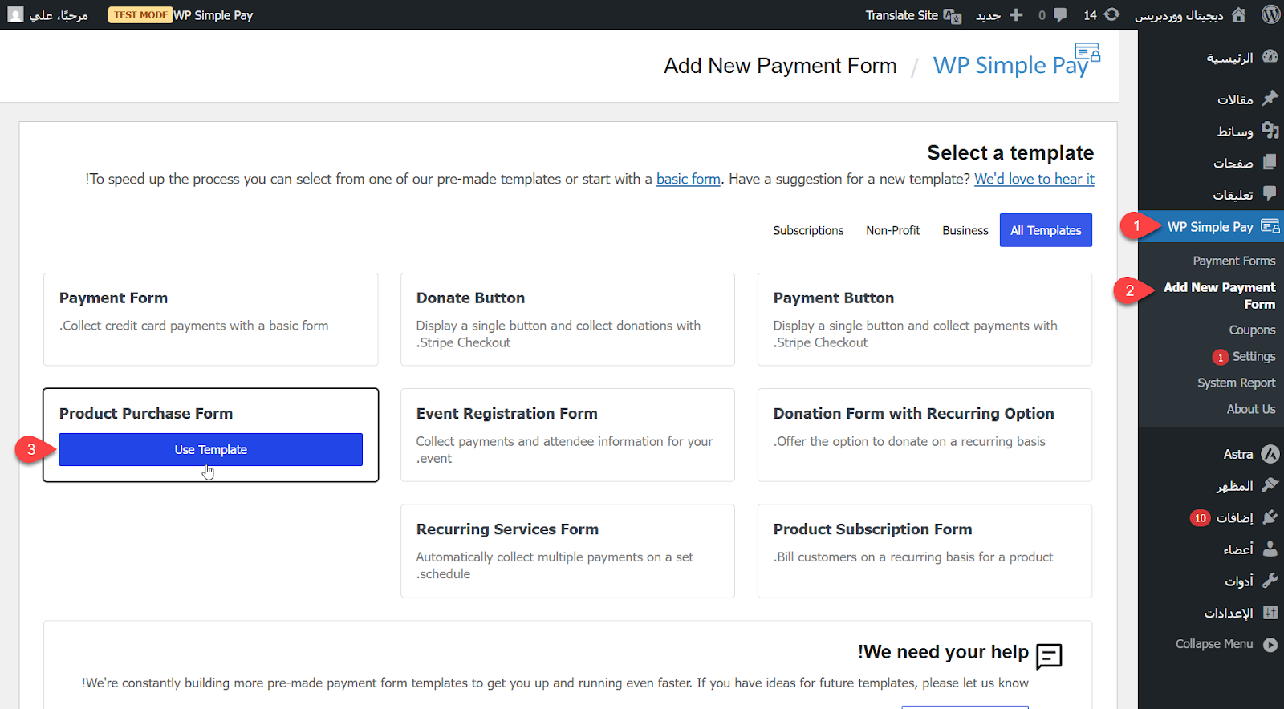Open the updates icon showing 14
This screenshot has height=709, width=1284.
[x=1111, y=14]
